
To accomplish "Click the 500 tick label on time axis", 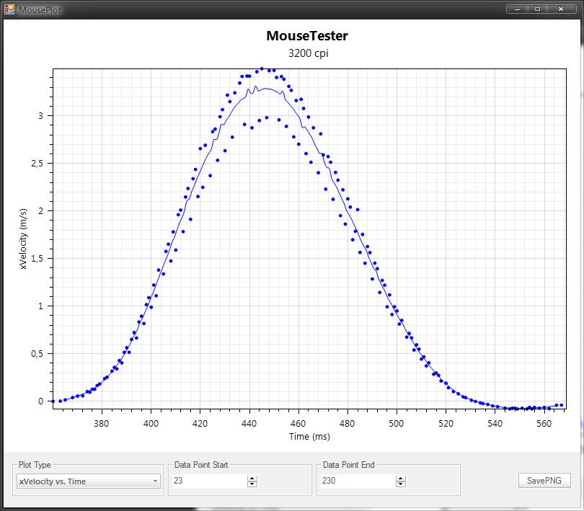I will (x=397, y=424).
